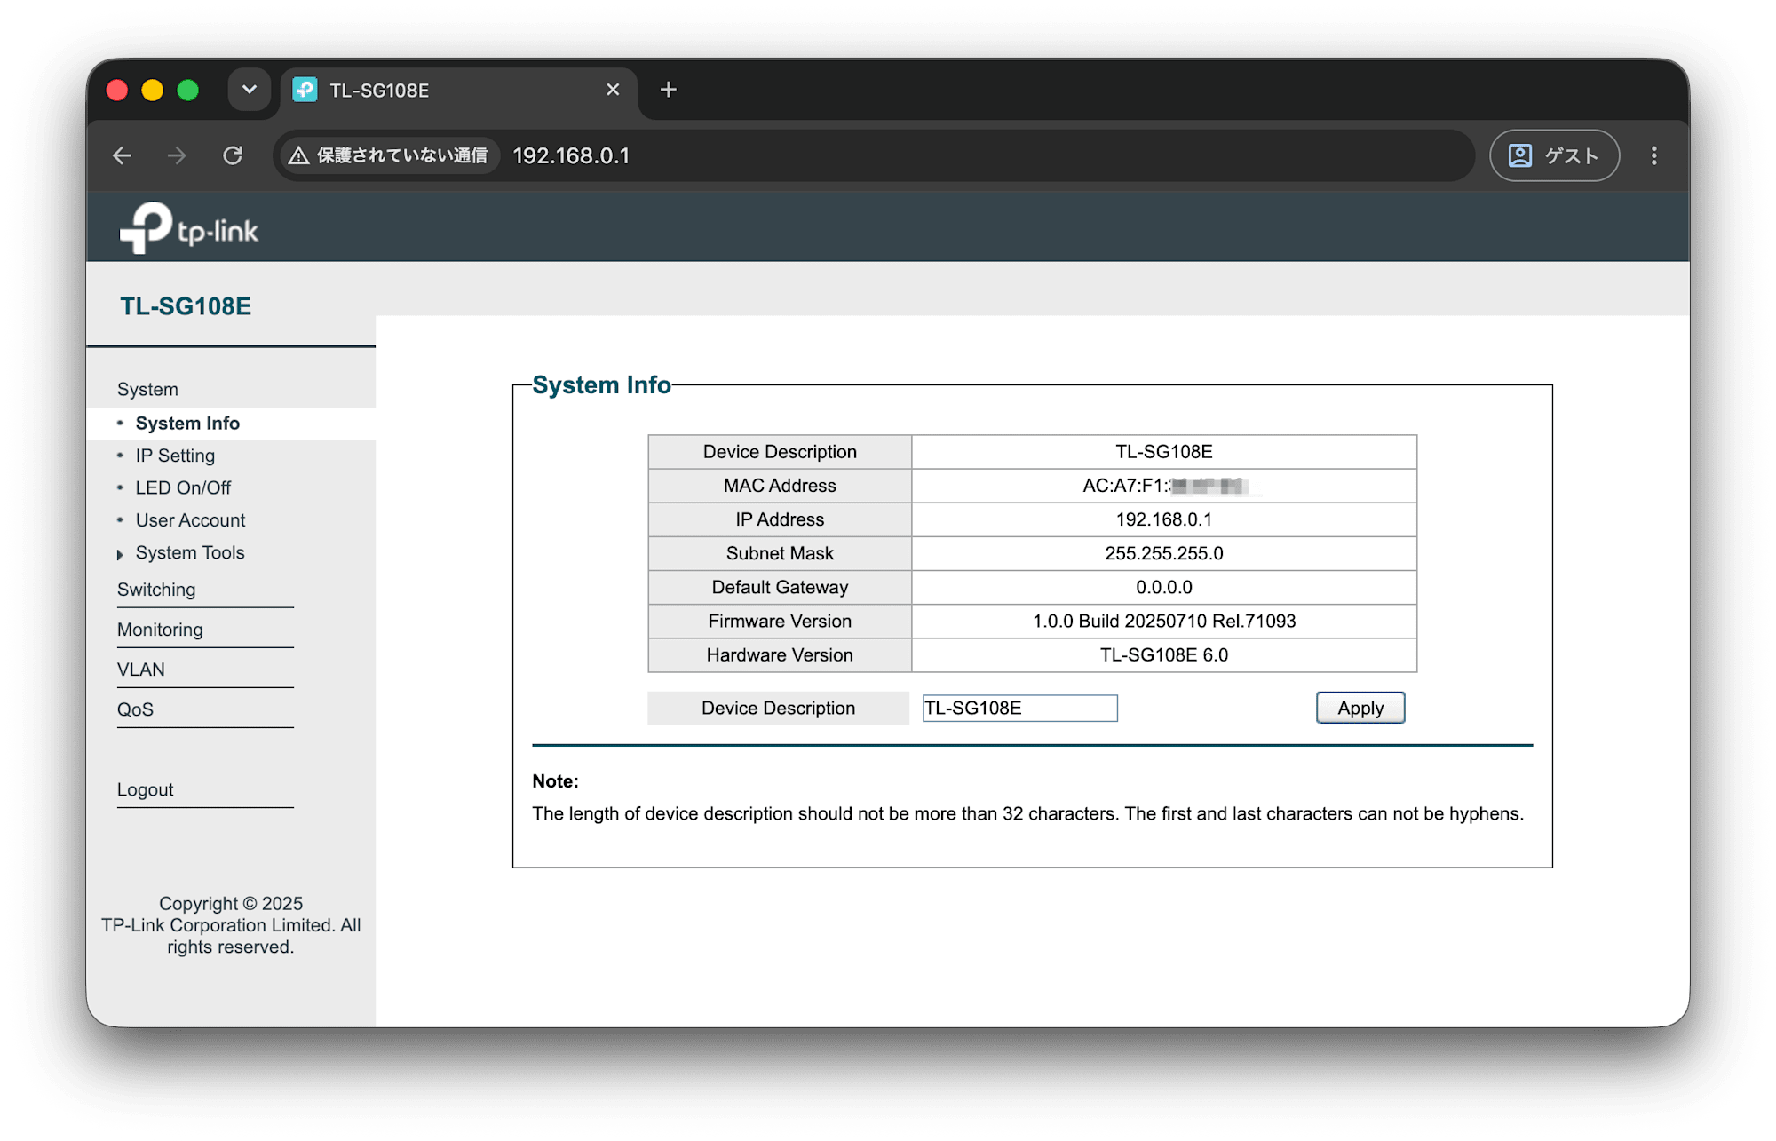This screenshot has height=1141, width=1776.
Task: Expand System Tools submenu
Action: tap(189, 552)
